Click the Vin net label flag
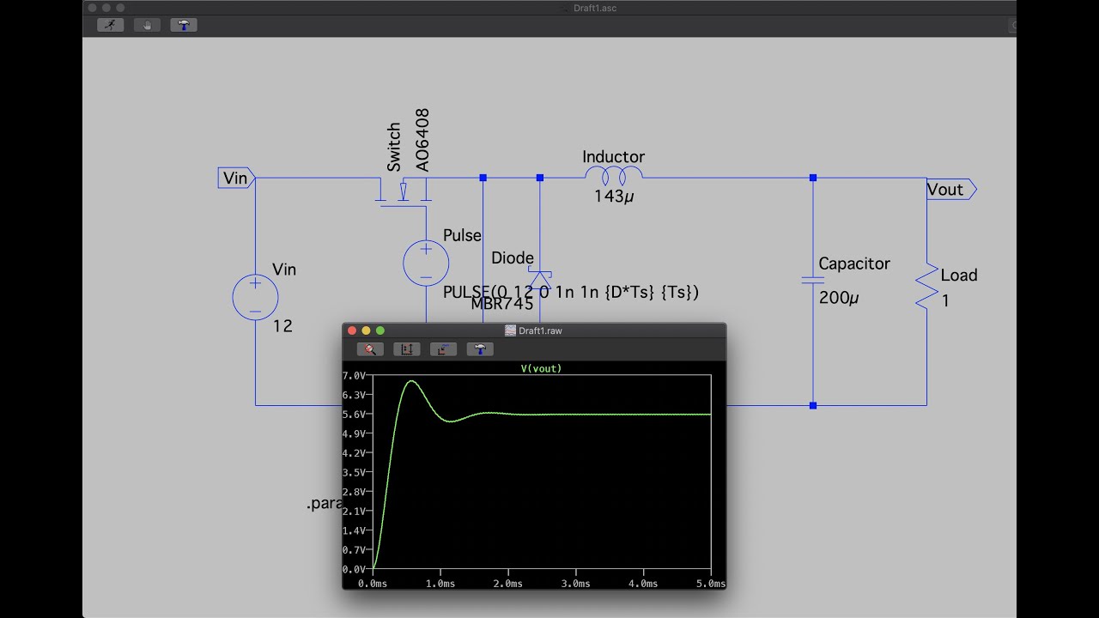1099x618 pixels. pyautogui.click(x=236, y=178)
